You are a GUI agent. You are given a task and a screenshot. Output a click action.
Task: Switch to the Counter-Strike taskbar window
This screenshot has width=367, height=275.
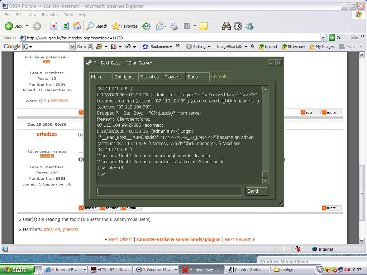click(x=247, y=270)
